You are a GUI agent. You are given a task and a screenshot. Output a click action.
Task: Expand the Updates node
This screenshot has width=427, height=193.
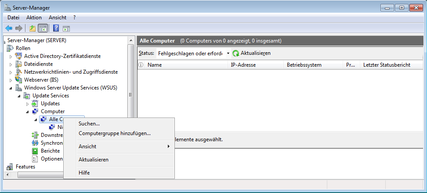click(28, 104)
